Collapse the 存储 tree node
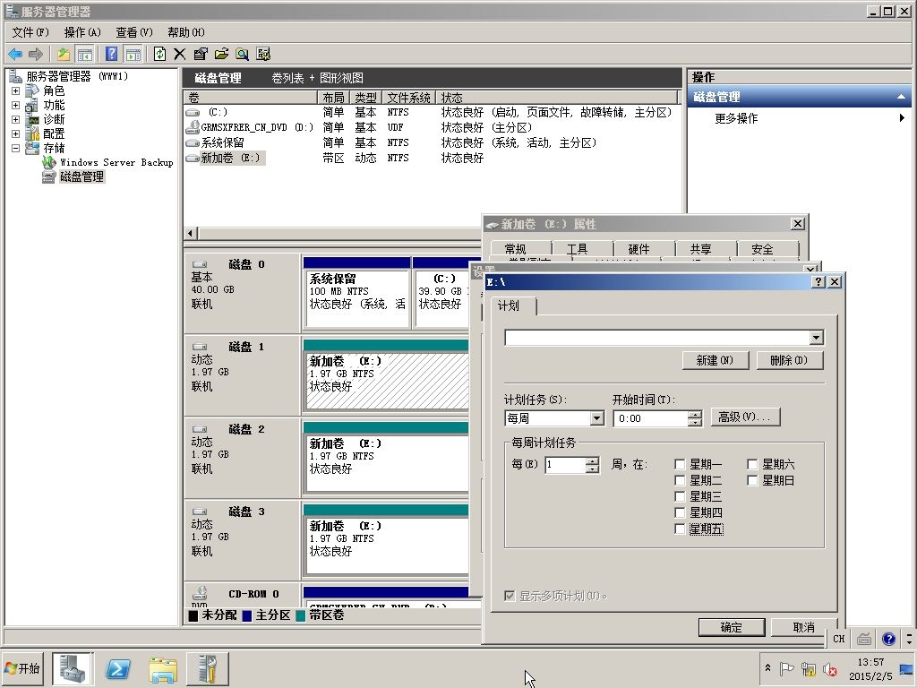 [15, 148]
